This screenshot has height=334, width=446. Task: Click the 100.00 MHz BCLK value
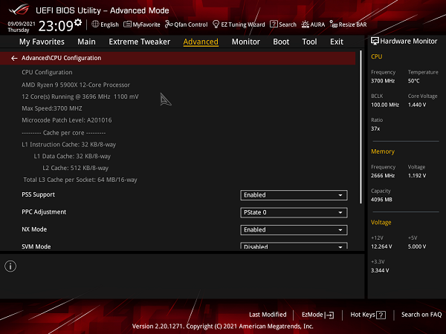click(x=385, y=105)
